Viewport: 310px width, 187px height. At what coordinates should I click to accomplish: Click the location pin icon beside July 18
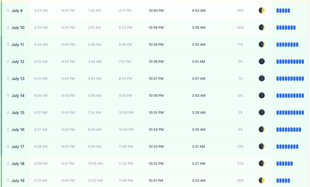(8, 164)
